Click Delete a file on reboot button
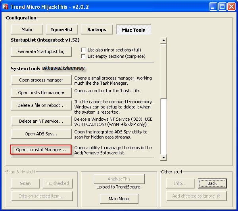This screenshot has width=238, height=211. (x=41, y=105)
